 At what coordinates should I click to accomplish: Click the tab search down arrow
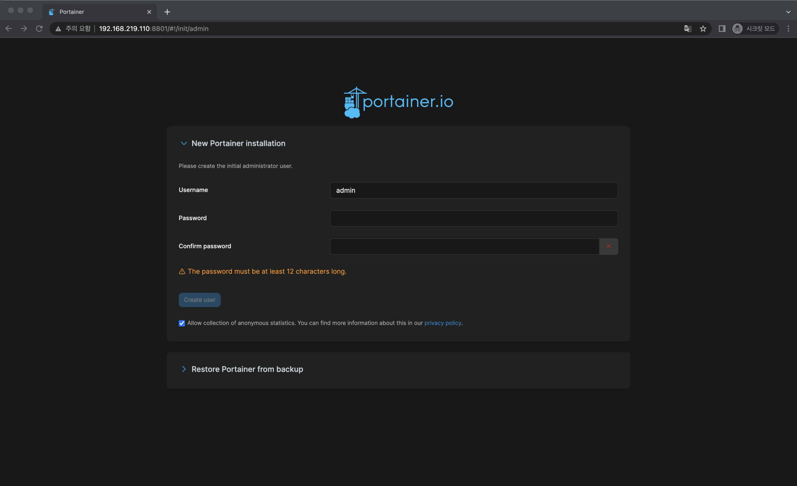788,12
